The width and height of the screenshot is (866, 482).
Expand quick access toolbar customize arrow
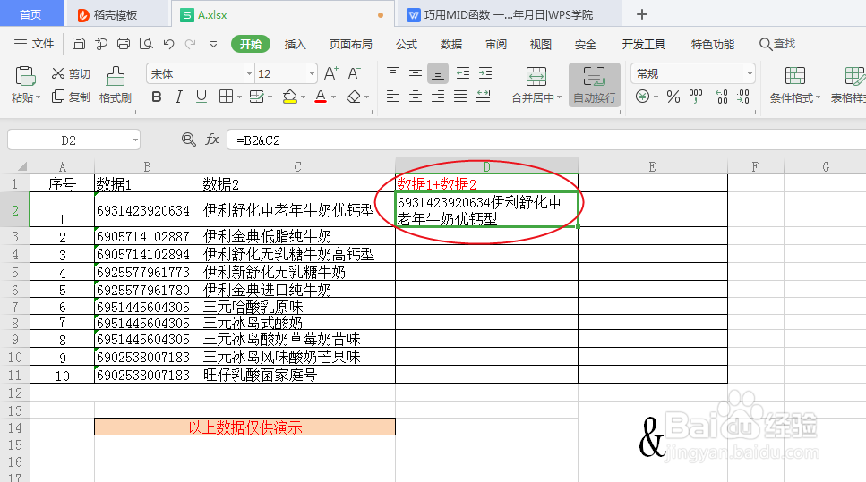213,44
